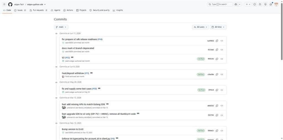The image size is (283, 140).
Task: Switch to the Security and quality tab
Action: pyautogui.click(x=99, y=10)
